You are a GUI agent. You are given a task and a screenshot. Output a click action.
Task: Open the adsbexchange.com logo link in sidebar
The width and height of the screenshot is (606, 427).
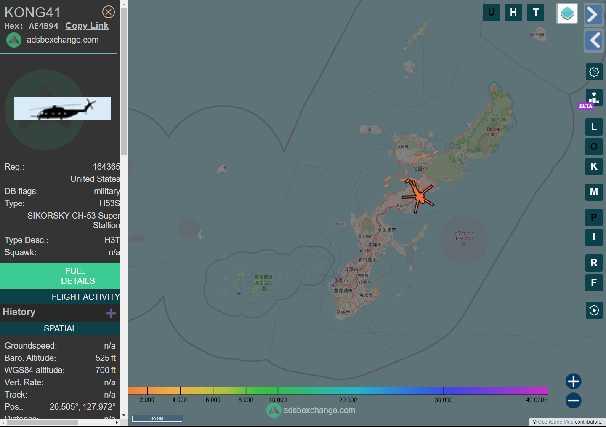53,40
